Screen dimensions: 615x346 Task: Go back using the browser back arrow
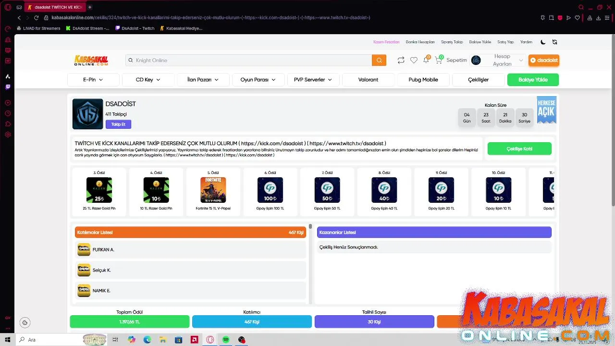click(x=19, y=18)
